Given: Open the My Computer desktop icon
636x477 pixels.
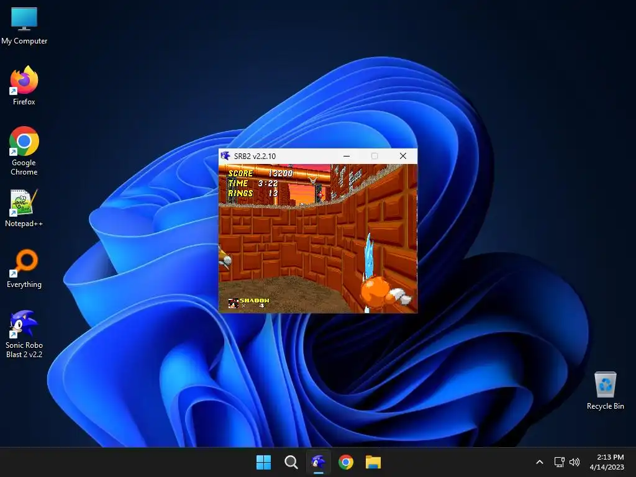Looking at the screenshot, I should (x=24, y=25).
